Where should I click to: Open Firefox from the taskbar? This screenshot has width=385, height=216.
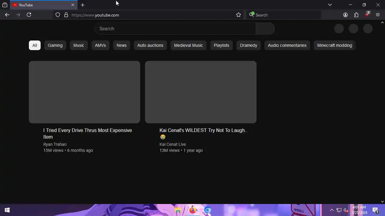tap(193, 210)
